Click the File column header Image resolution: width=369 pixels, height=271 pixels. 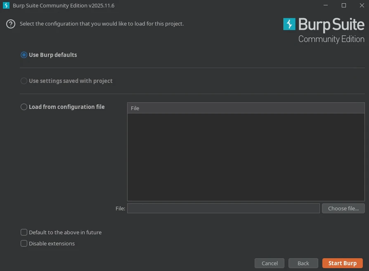pos(246,108)
